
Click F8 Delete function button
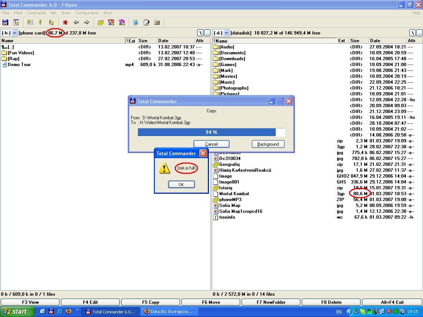331,302
